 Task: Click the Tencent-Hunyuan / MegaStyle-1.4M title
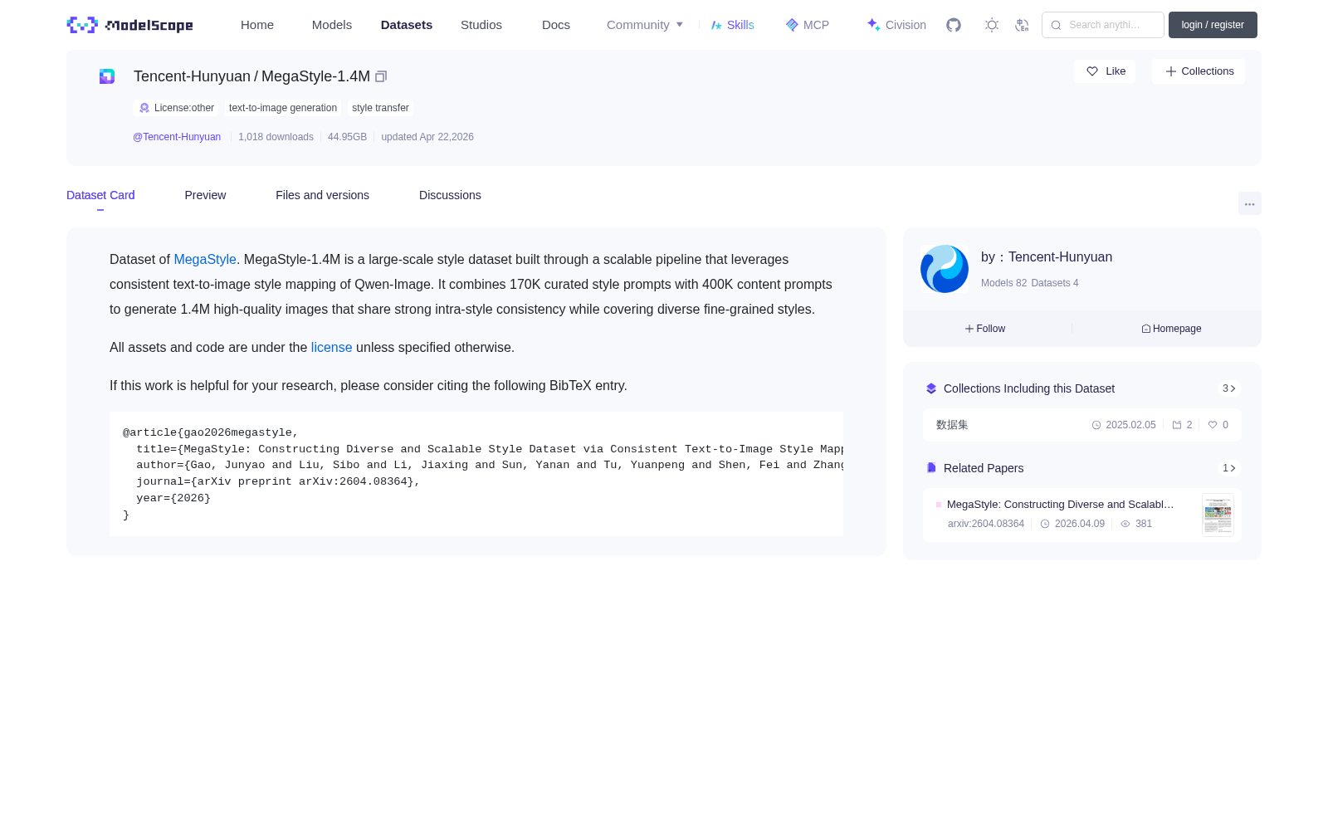coord(251,76)
